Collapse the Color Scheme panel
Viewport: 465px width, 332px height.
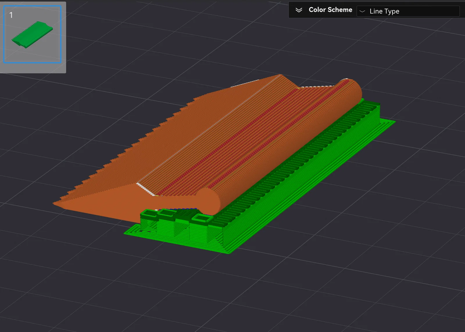299,10
